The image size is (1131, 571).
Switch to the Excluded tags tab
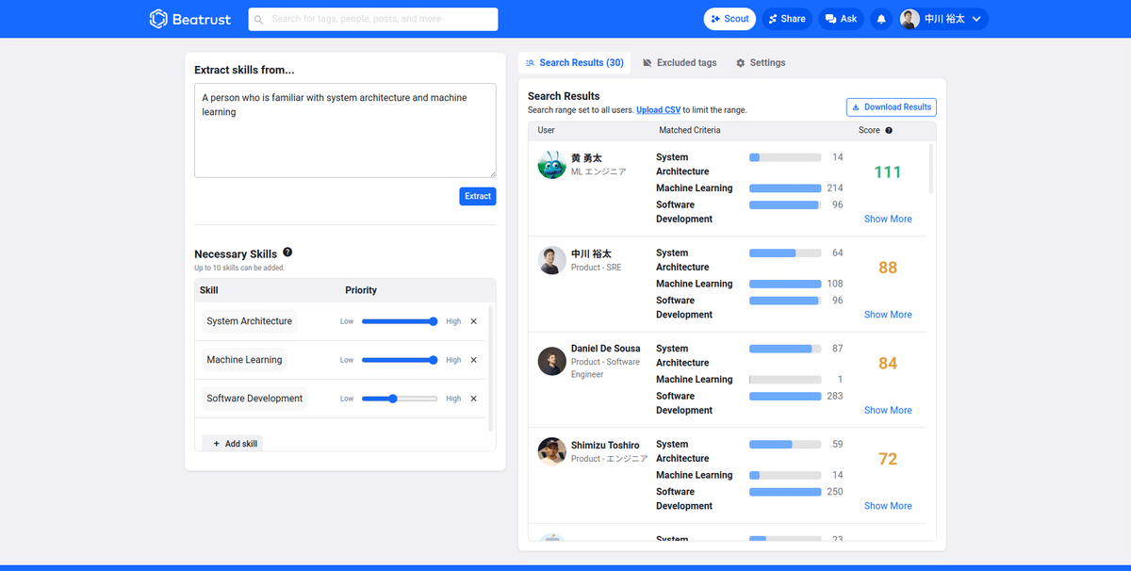pyautogui.click(x=680, y=62)
